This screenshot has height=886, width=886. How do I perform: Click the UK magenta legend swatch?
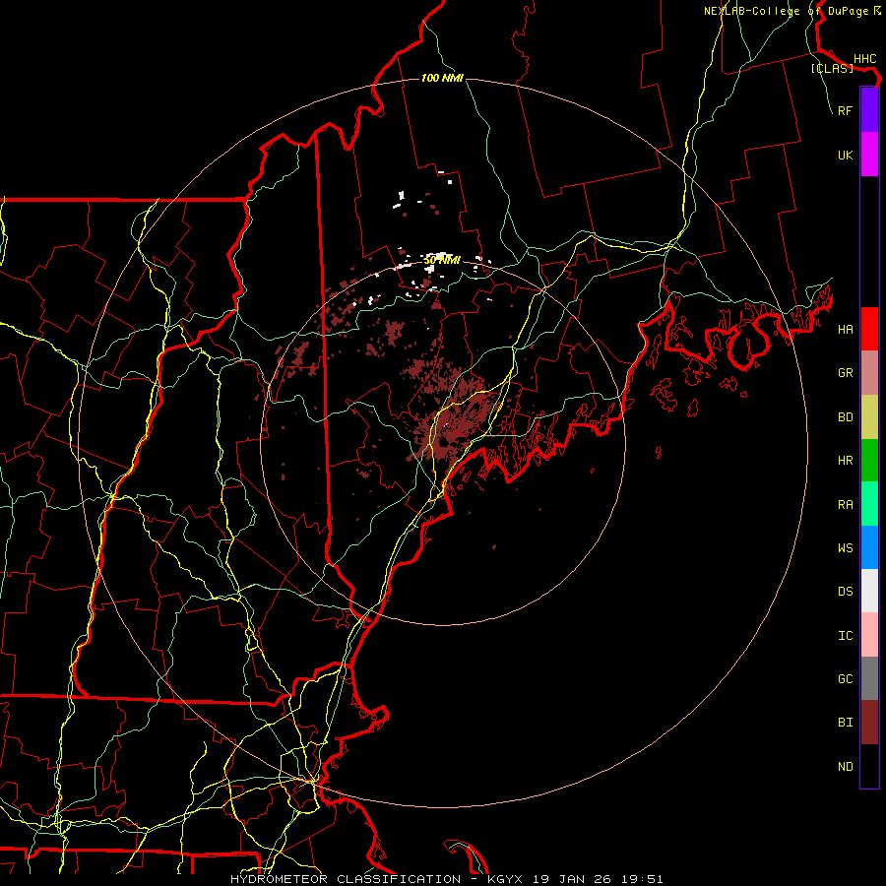click(x=869, y=155)
